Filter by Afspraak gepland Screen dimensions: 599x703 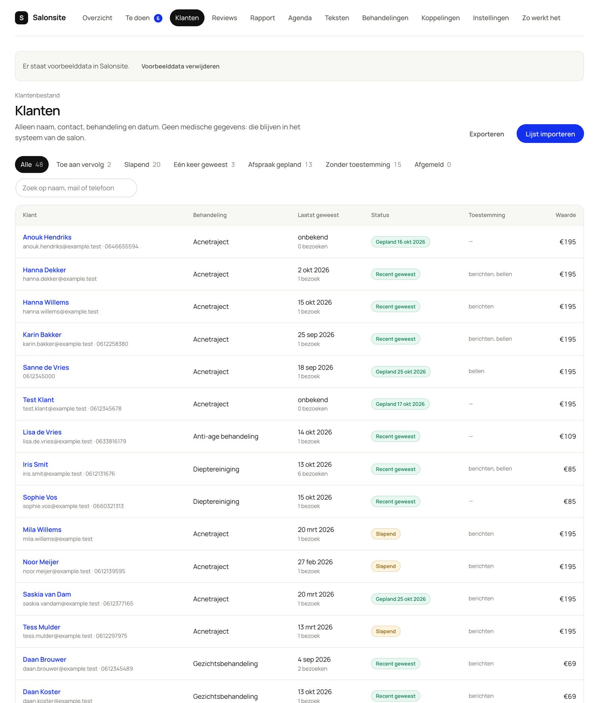tap(280, 165)
